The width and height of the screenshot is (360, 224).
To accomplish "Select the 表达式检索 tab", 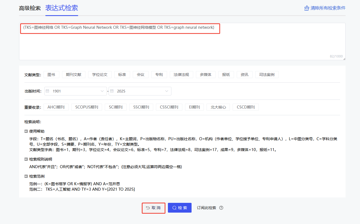I will coord(61,8).
